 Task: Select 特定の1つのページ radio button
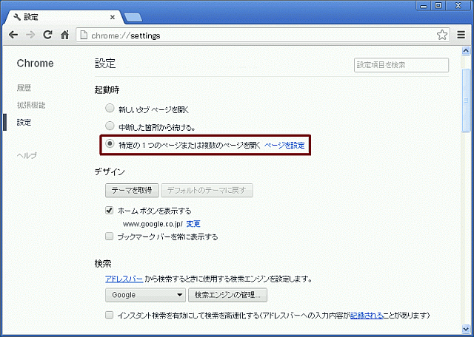(x=110, y=143)
